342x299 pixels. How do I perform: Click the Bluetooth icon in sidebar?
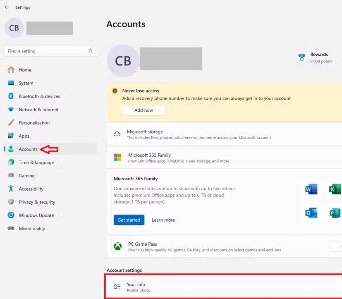(11, 96)
